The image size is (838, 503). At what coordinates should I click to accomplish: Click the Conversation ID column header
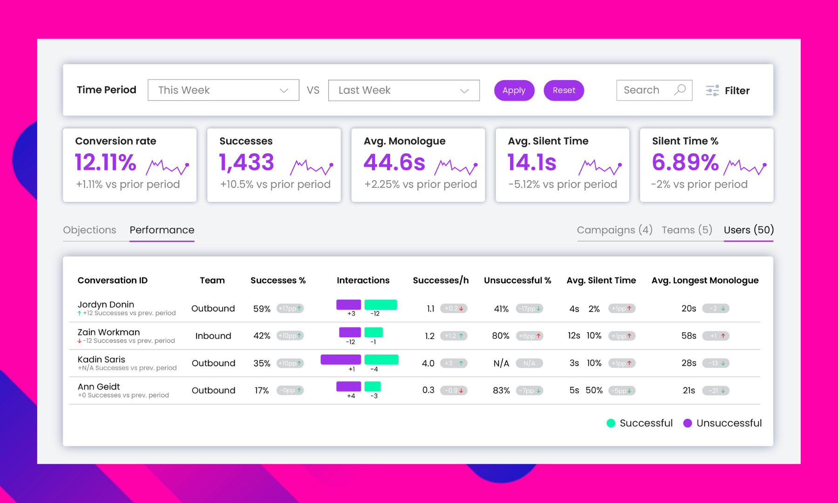(113, 280)
